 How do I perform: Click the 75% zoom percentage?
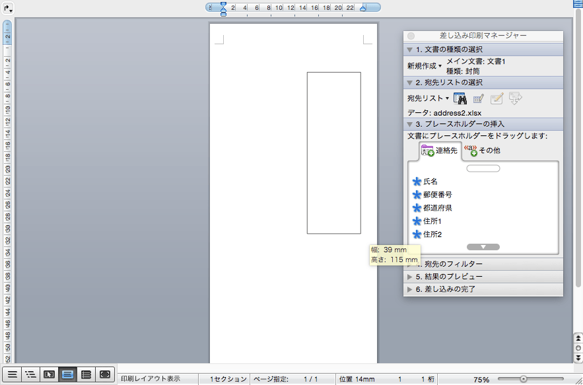point(481,380)
